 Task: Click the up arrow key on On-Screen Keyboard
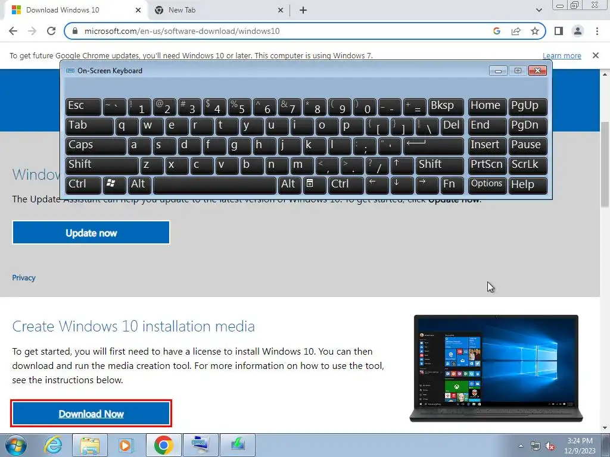pyautogui.click(x=402, y=165)
